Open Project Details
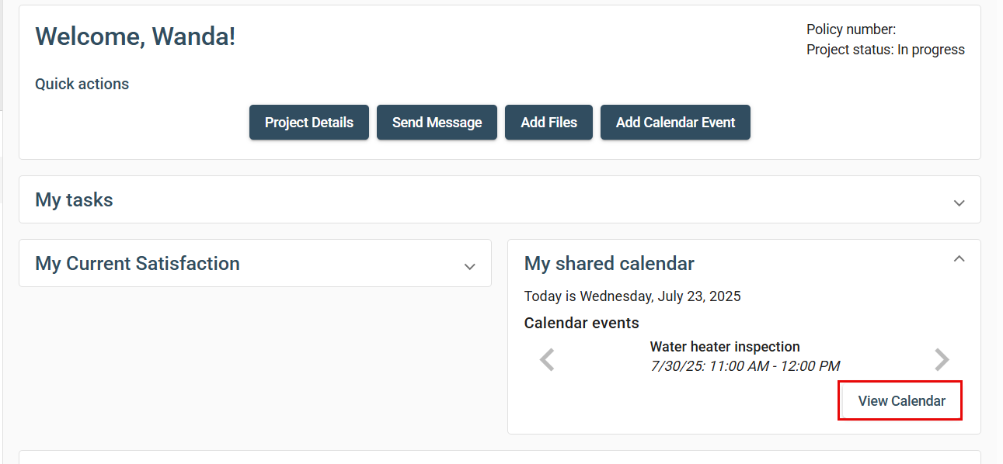Image resolution: width=1003 pixels, height=464 pixels. tap(309, 123)
